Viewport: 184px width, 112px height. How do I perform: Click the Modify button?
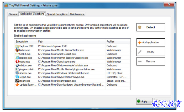click(x=151, y=52)
